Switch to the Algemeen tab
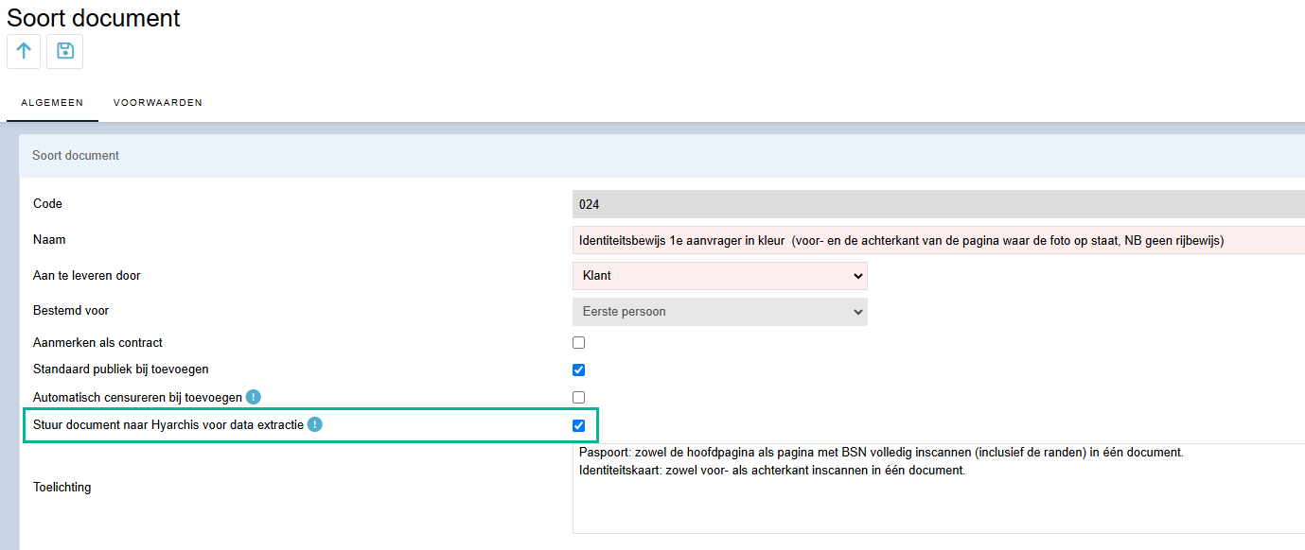1305x550 pixels. [x=52, y=102]
